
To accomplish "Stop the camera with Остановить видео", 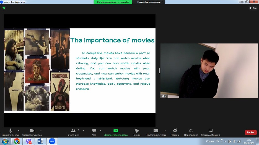I will (32, 131).
